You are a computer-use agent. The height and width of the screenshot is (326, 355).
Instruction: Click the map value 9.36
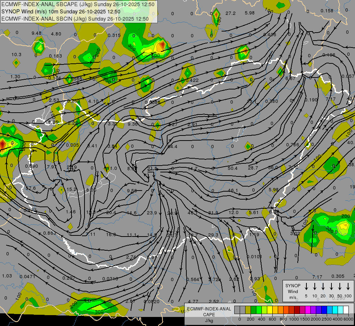pos(133,124)
